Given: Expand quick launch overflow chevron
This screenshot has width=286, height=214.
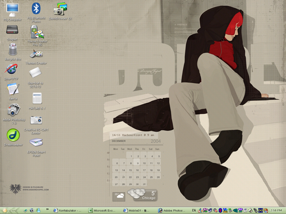Looking at the screenshot, I should click(47, 209).
